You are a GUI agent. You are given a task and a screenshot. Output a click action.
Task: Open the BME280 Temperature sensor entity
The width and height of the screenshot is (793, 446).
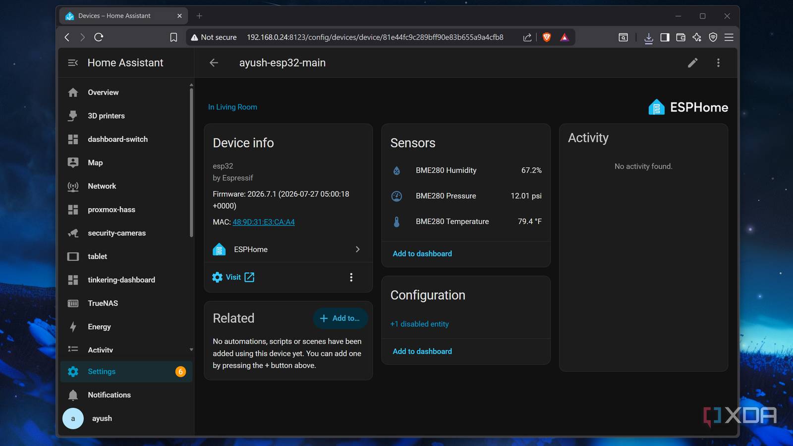466,222
